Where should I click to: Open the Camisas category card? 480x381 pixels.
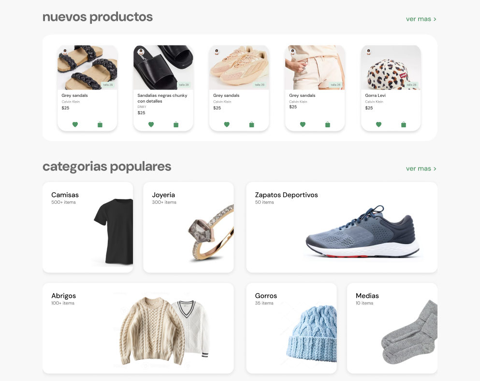[87, 227]
